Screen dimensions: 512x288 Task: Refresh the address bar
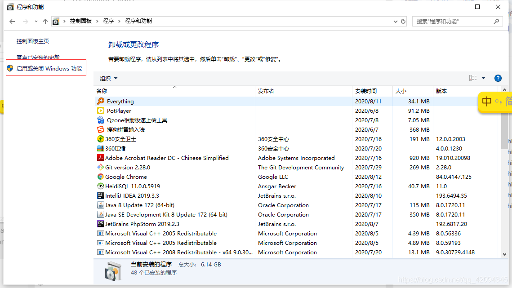[403, 22]
